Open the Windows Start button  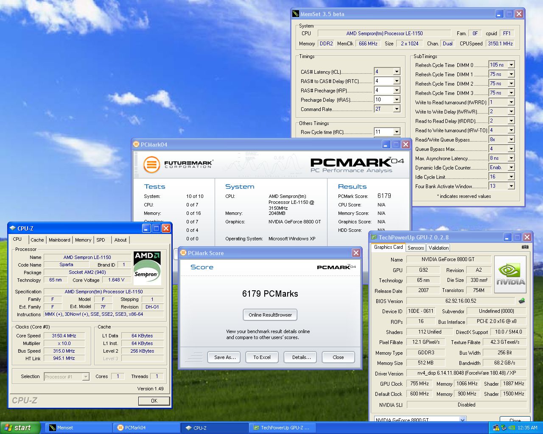coord(20,428)
